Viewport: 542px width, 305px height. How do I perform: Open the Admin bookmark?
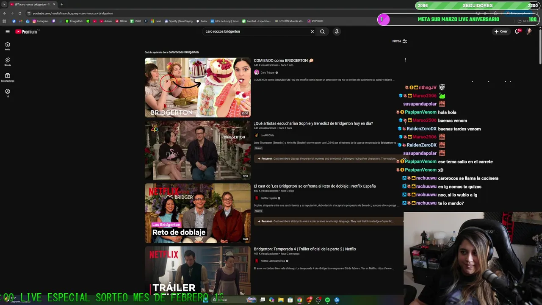click(x=106, y=21)
